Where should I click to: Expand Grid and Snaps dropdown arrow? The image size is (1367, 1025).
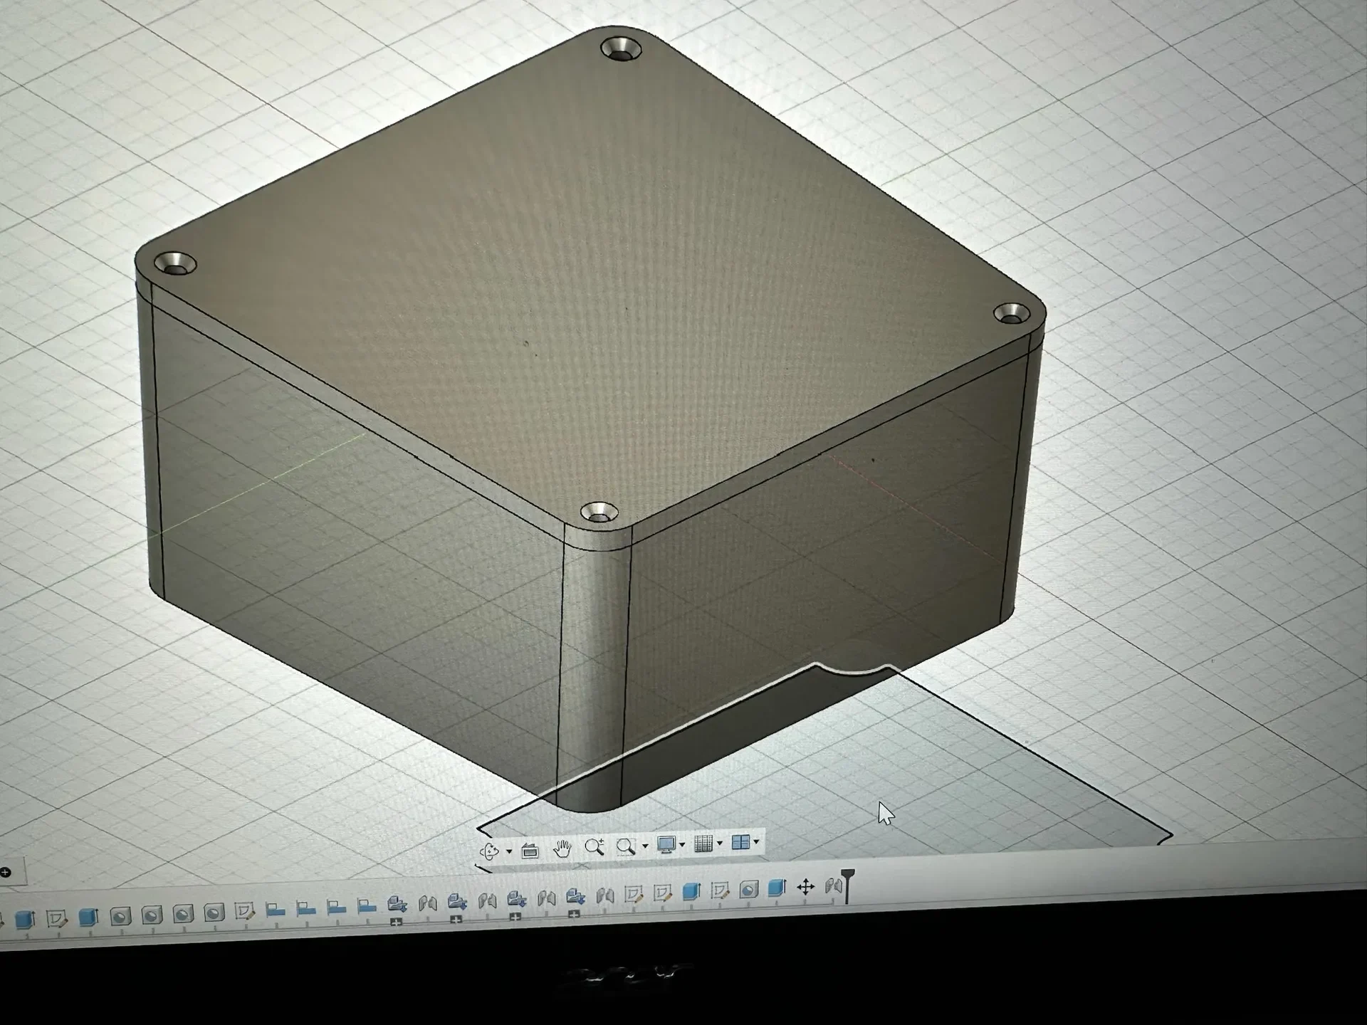[x=720, y=843]
